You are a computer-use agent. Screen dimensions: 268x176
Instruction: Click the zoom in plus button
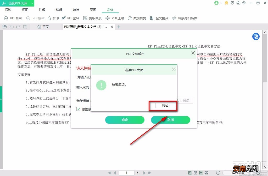click(258, 173)
